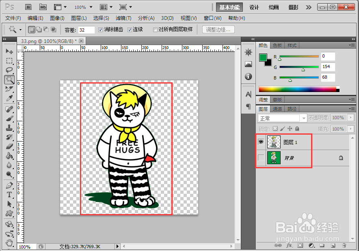359x251 pixels.
Task: Switch to the 通道 tab
Action: (x=277, y=109)
